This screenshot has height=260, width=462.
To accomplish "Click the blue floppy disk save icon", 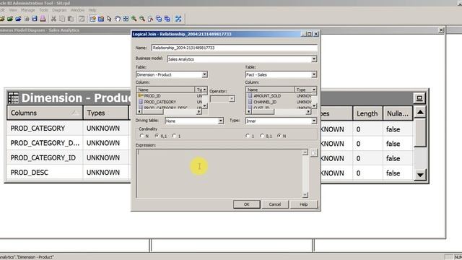I will 35,19.
